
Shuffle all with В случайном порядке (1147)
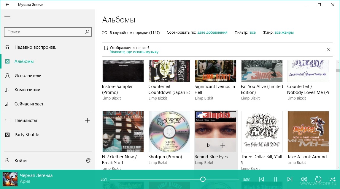point(131,32)
